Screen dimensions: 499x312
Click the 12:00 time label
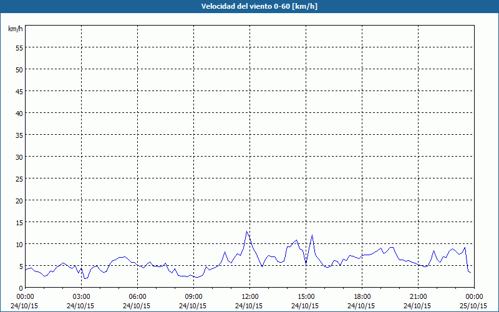tap(250, 297)
